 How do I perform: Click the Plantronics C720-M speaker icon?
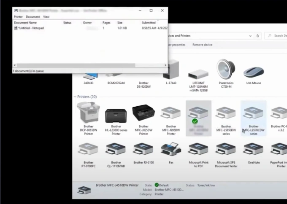click(x=226, y=69)
